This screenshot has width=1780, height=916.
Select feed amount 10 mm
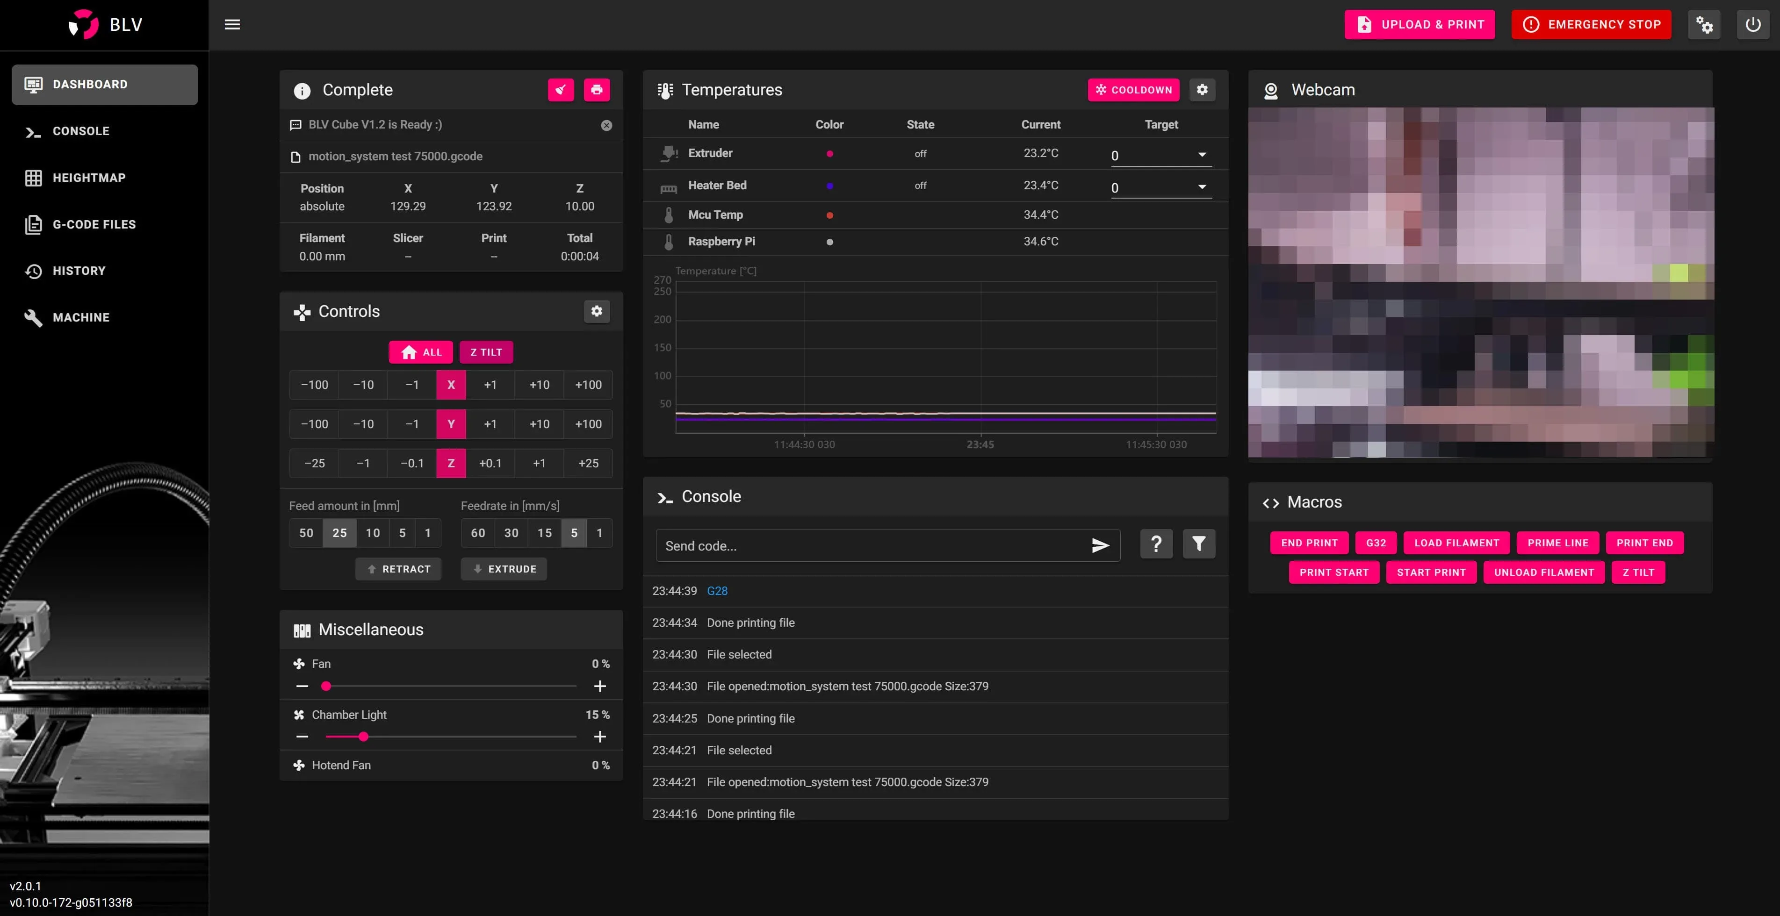(373, 533)
